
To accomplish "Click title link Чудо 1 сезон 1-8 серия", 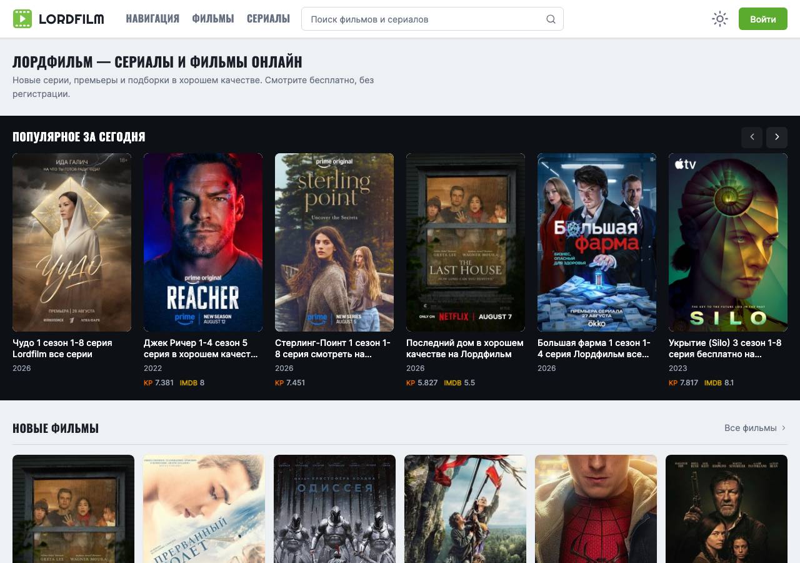I will pos(62,348).
